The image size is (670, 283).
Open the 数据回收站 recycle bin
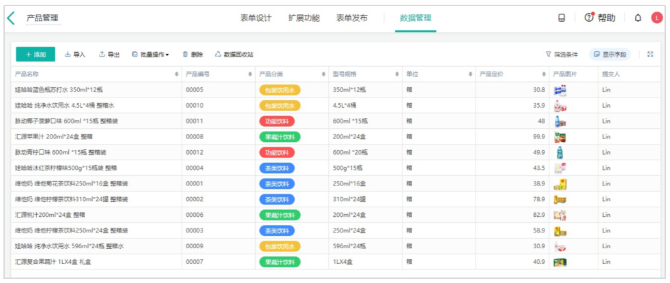[234, 55]
